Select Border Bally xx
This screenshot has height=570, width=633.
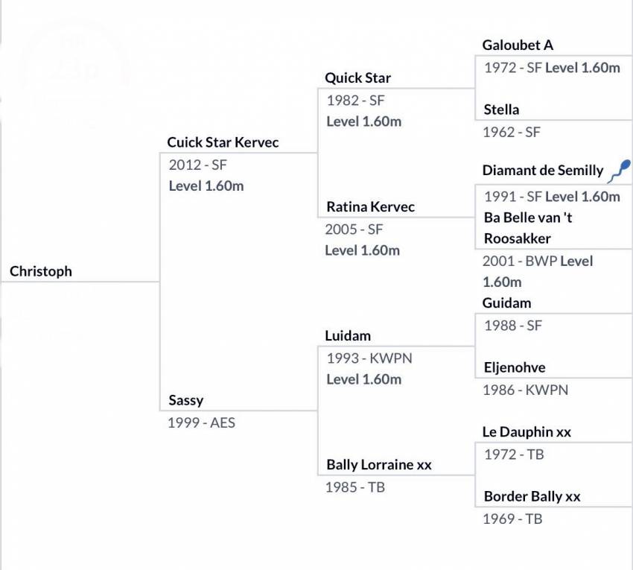click(532, 496)
